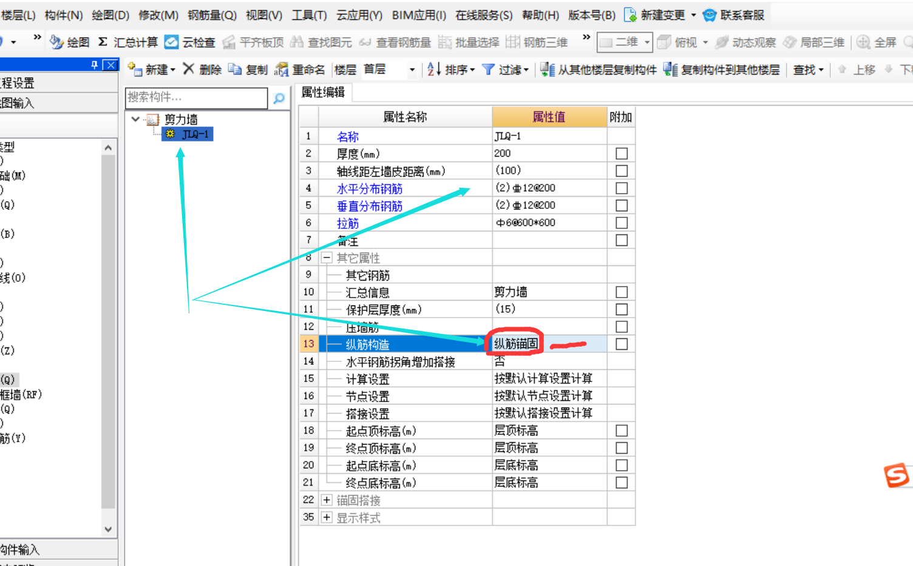This screenshot has width=913, height=566.
Task: Tick the 附加 checkbox for 厚度(mm)
Action: [x=622, y=154]
